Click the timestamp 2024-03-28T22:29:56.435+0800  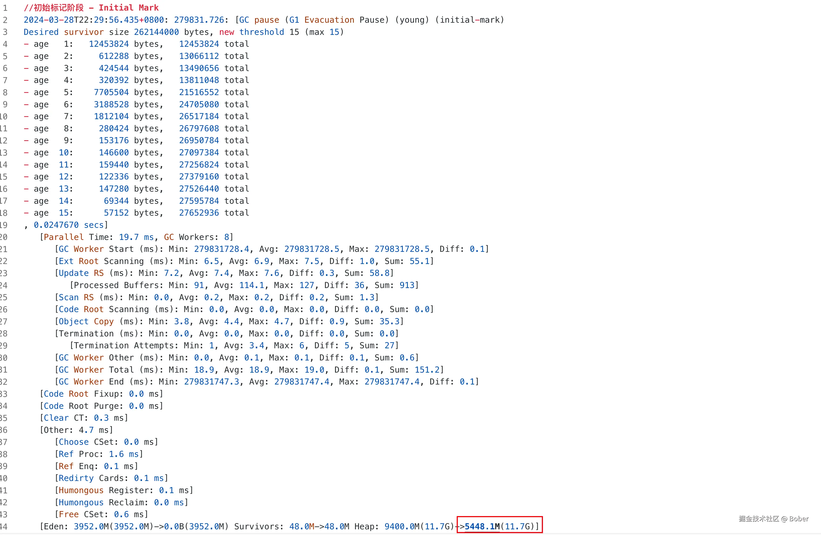[94, 20]
